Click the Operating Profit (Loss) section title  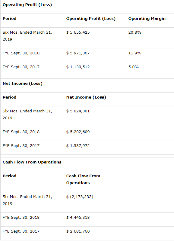pyautogui.click(x=27, y=5)
